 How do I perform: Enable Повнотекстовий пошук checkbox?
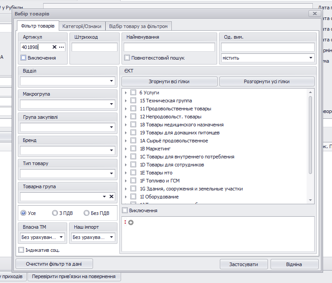[127, 57]
